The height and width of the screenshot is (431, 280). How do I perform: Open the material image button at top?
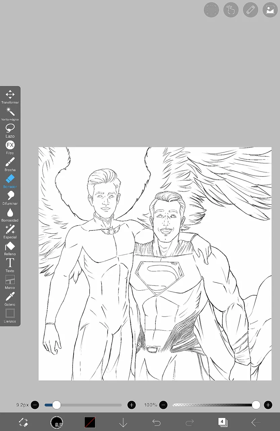click(x=270, y=10)
